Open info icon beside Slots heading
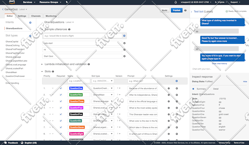Viewport: 249px width, 145px height. pyautogui.click(x=53, y=72)
